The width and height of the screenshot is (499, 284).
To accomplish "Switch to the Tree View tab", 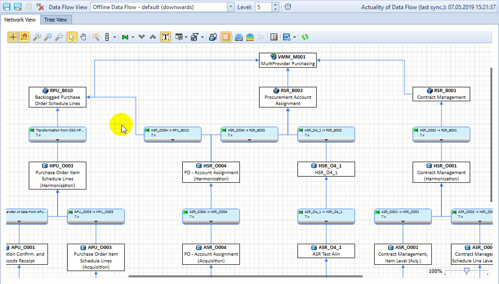I will point(56,20).
